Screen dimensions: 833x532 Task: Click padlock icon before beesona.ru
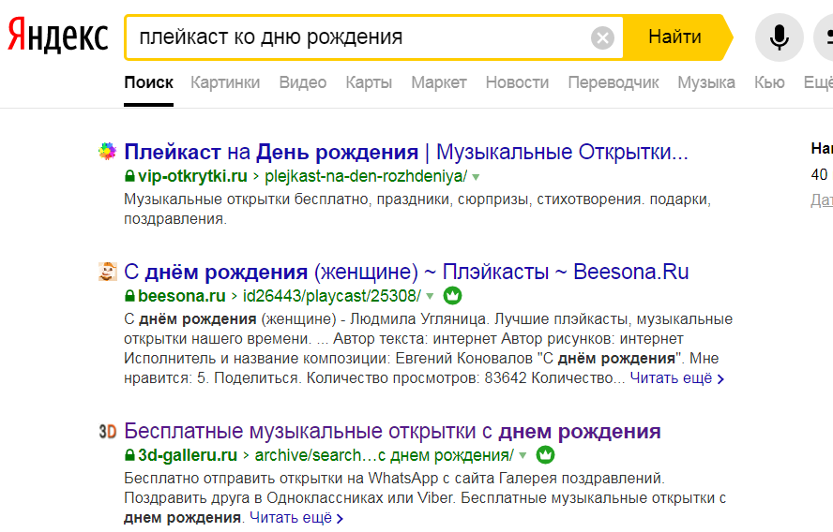(129, 295)
